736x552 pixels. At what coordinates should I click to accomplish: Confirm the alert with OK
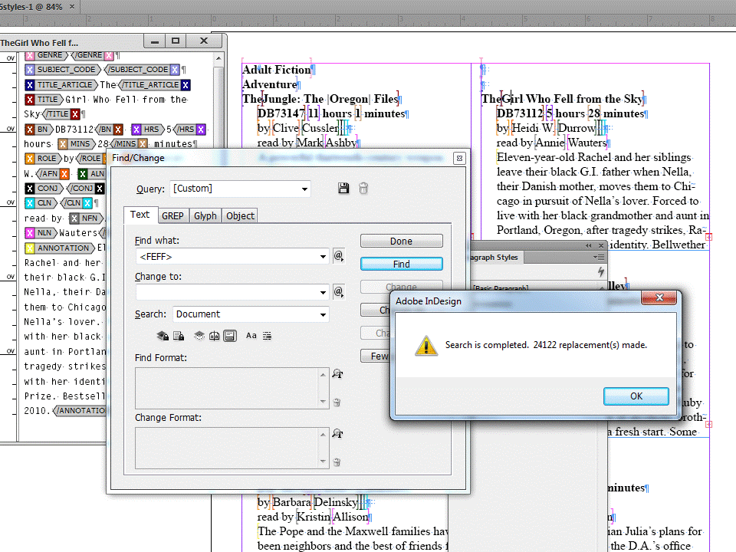(636, 396)
